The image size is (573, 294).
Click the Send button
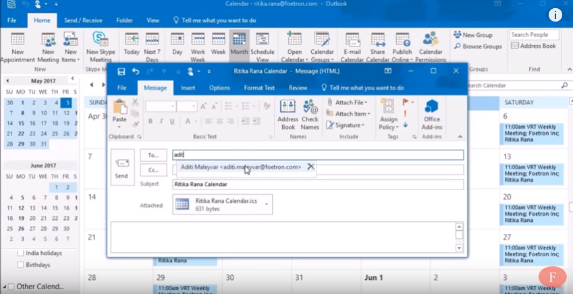click(x=121, y=168)
